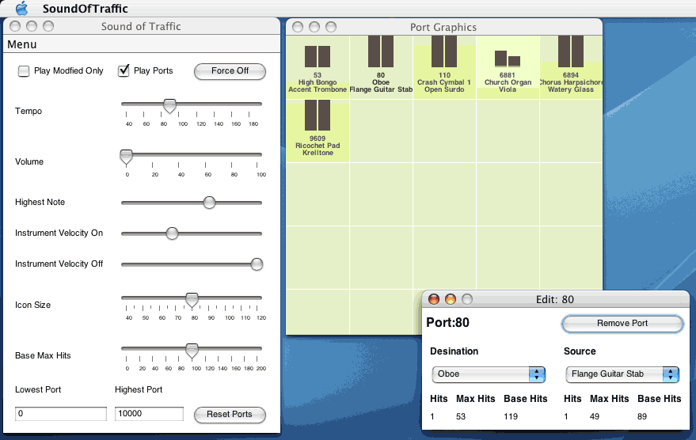Select the port 110 bar icon
The image size is (696, 440).
coord(444,51)
